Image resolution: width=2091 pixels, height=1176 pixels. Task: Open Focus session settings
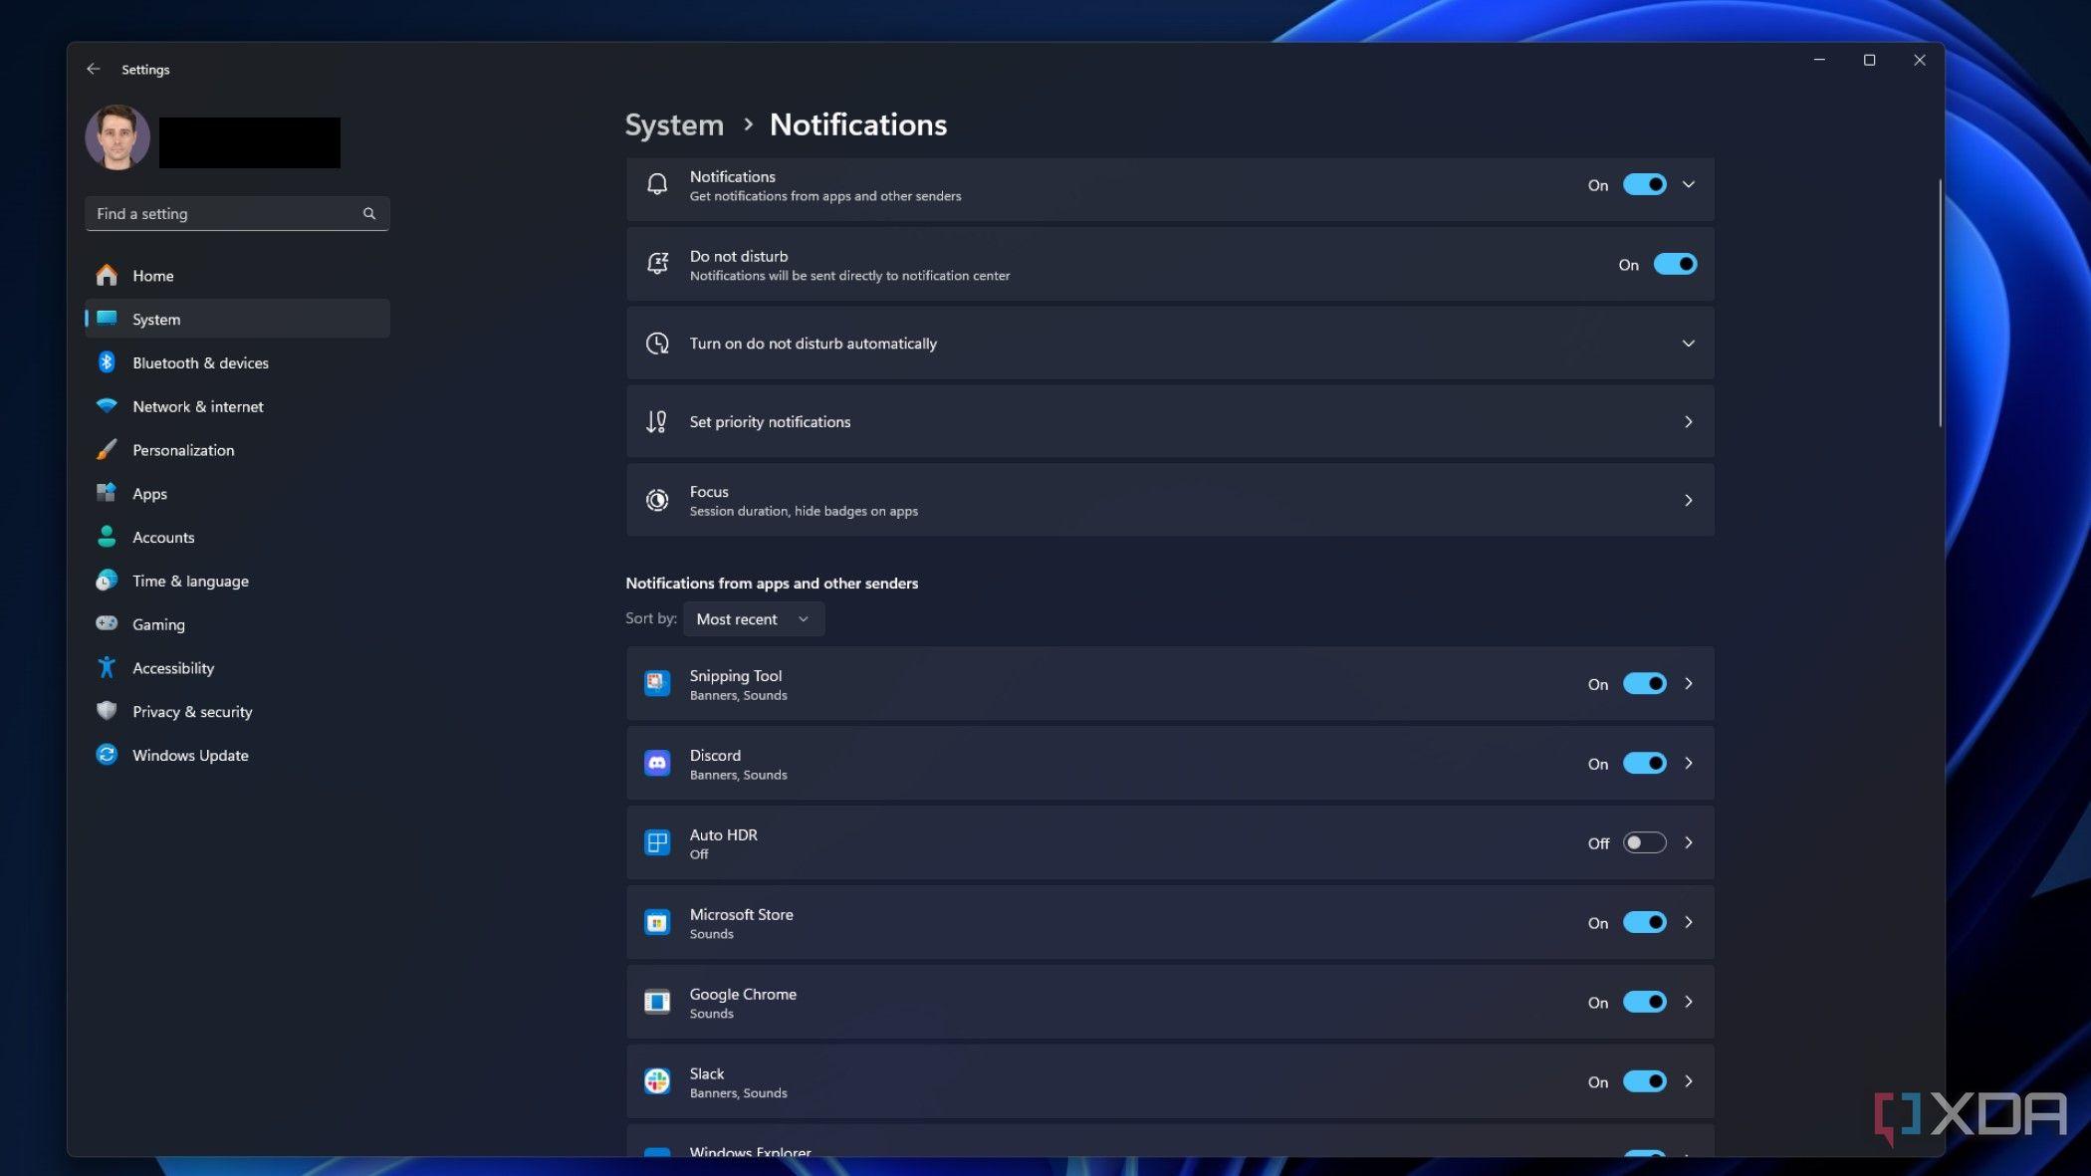1170,500
